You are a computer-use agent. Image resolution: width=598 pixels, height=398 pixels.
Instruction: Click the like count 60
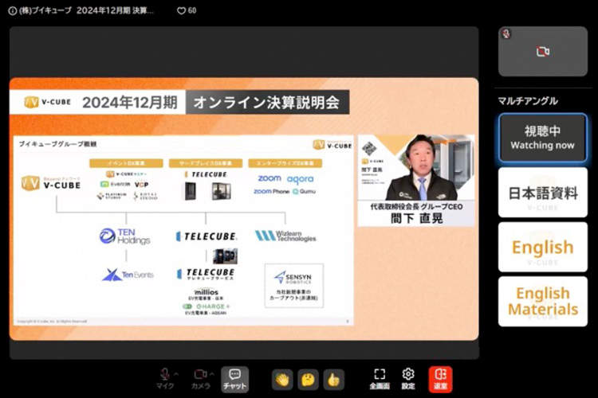pos(192,10)
